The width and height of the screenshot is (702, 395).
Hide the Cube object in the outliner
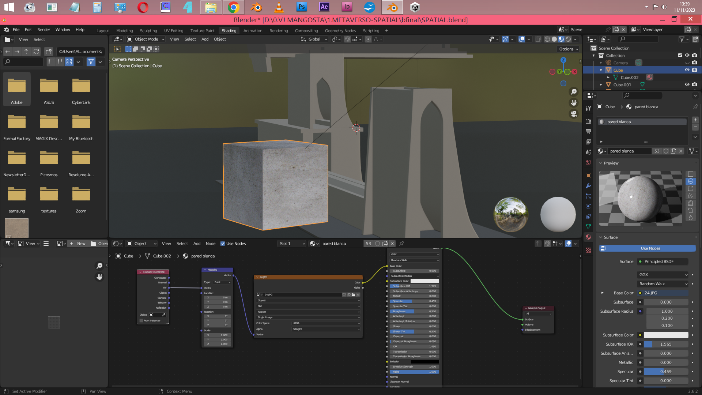687,70
